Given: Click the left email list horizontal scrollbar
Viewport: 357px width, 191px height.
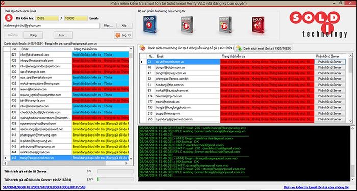Looking at the screenshot, I should pyautogui.click(x=66, y=163).
